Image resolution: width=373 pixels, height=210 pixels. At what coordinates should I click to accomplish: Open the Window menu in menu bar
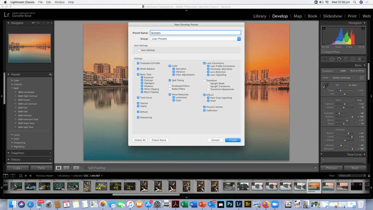59,2
